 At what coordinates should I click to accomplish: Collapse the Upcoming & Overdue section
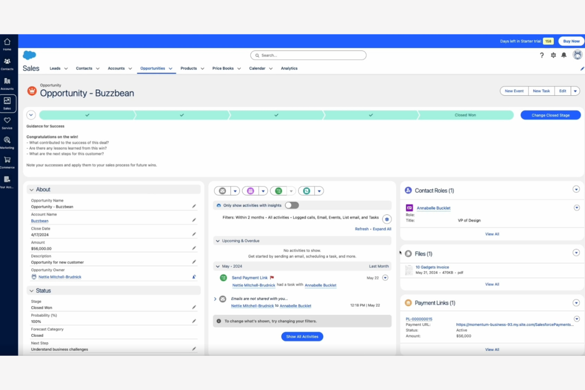[217, 241]
